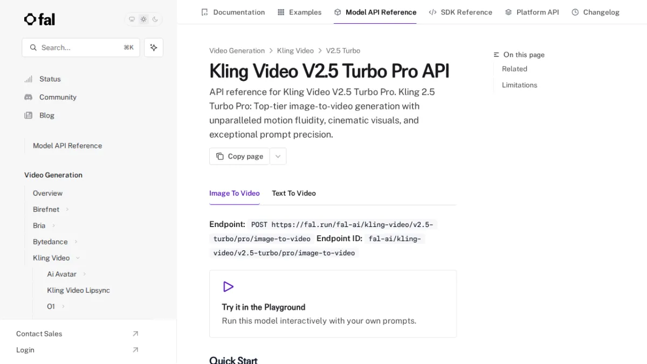Select the Text To Video tab

(294, 193)
